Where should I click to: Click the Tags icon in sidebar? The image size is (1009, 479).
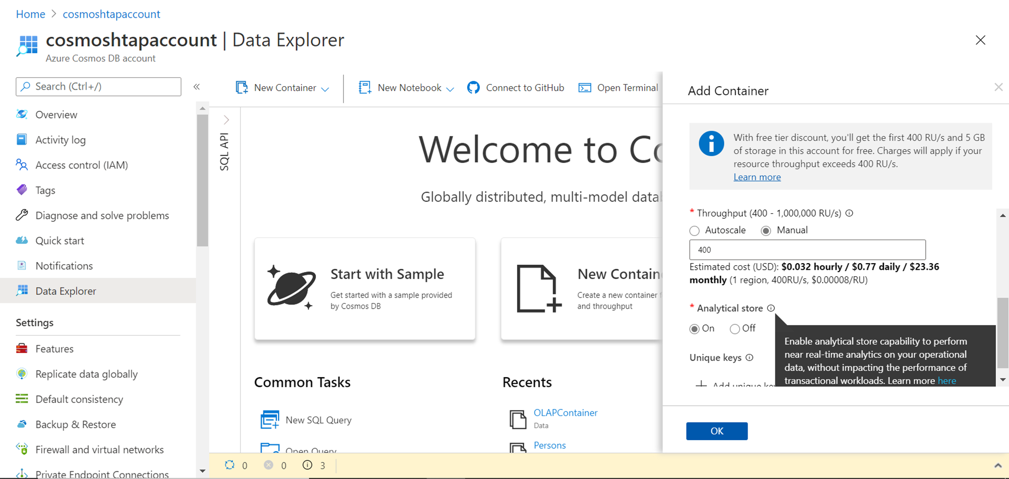[22, 190]
